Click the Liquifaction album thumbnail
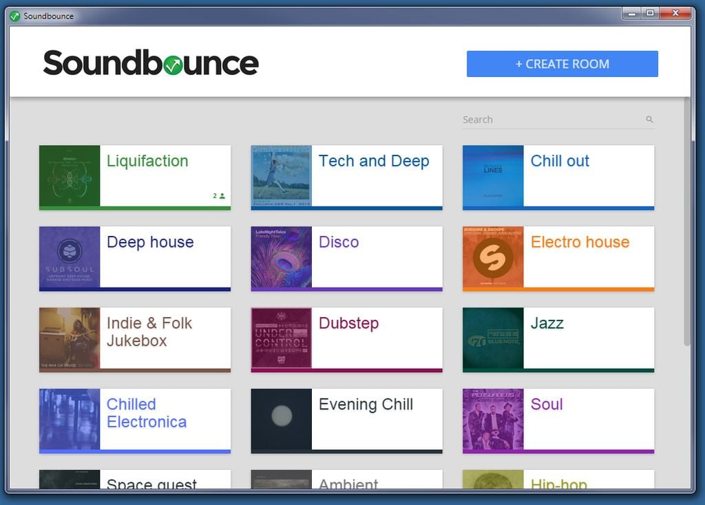Viewport: 705px width, 505px height. tap(70, 175)
